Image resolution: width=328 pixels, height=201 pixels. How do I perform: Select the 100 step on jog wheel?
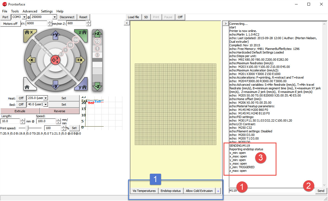coord(76,39)
